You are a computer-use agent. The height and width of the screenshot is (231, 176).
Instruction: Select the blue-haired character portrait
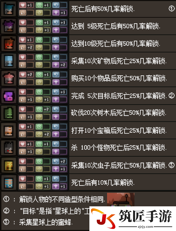coord(9,9)
